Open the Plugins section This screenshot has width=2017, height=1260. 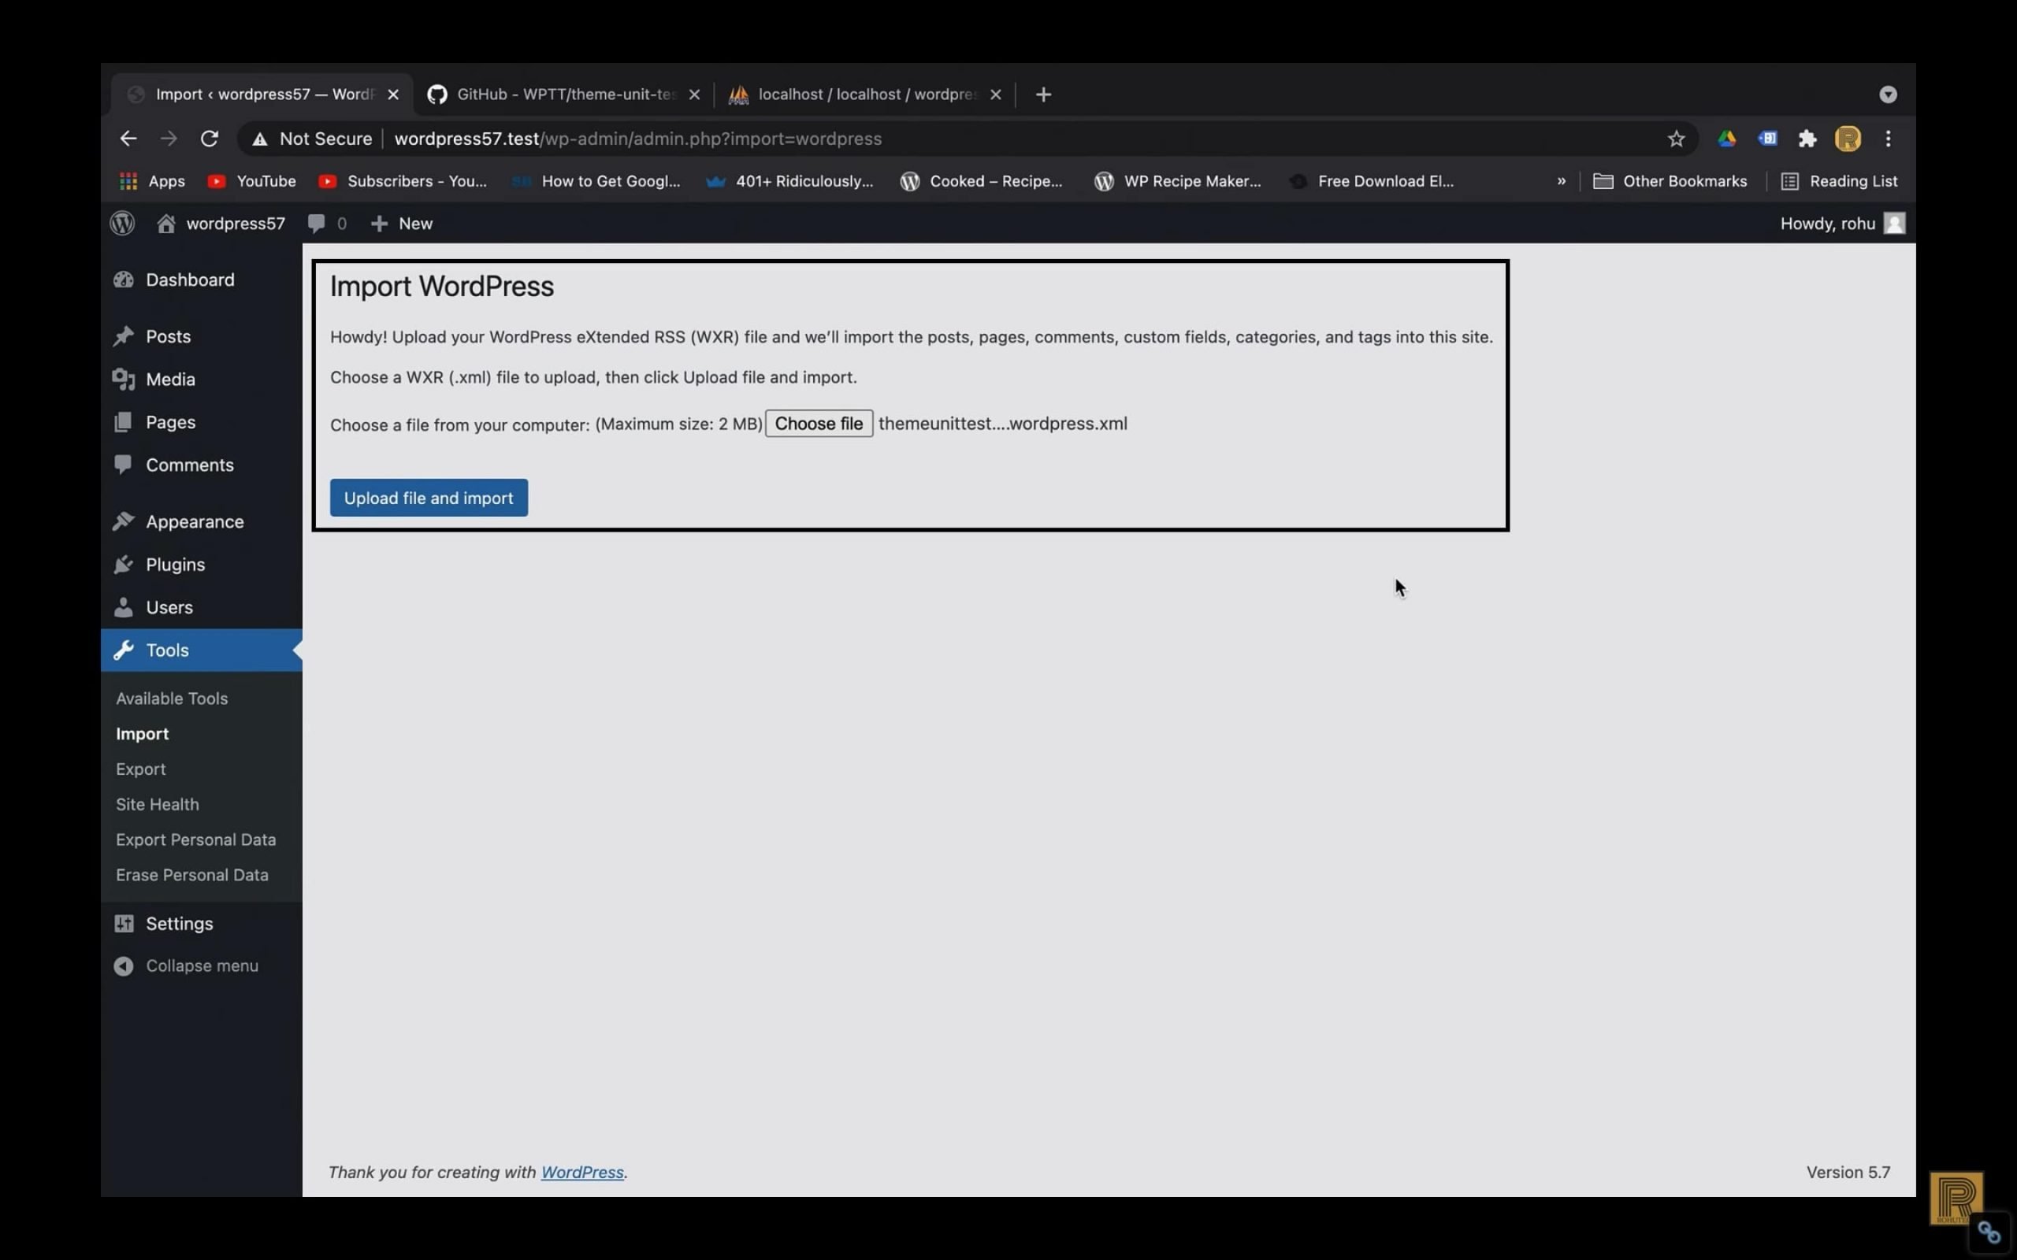174,563
